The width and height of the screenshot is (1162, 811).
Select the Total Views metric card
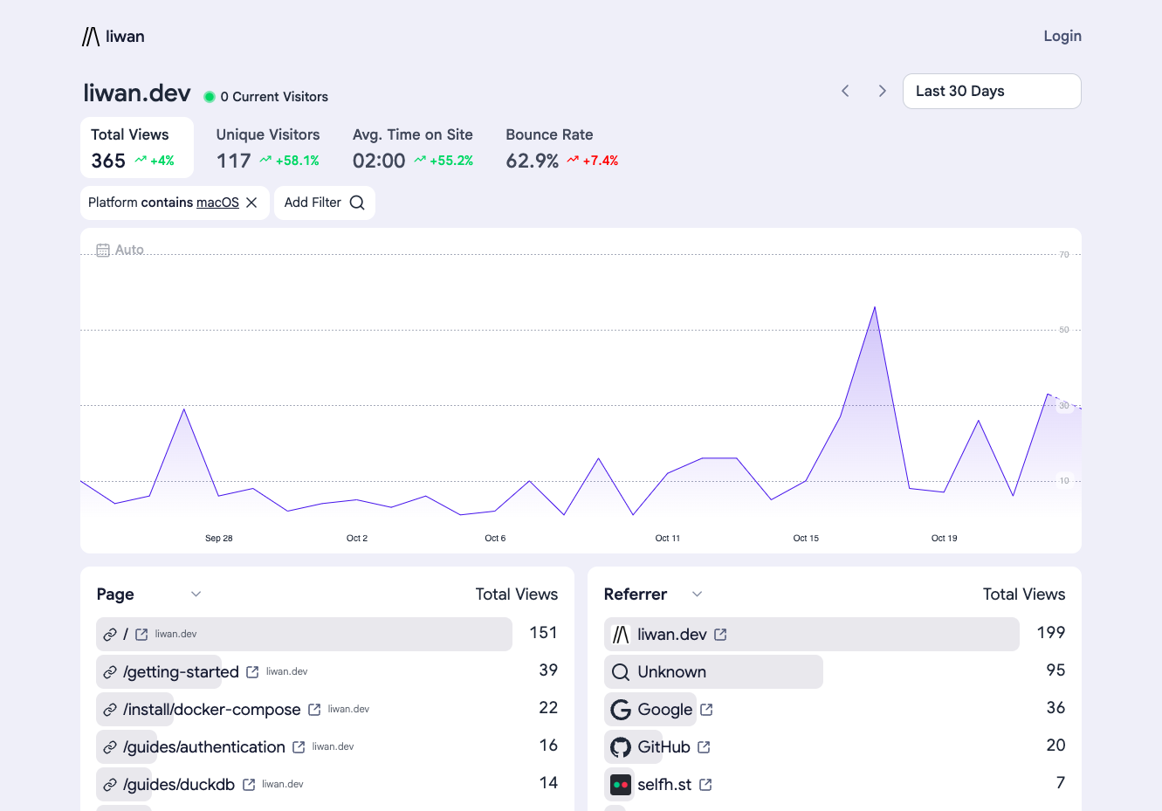137,148
